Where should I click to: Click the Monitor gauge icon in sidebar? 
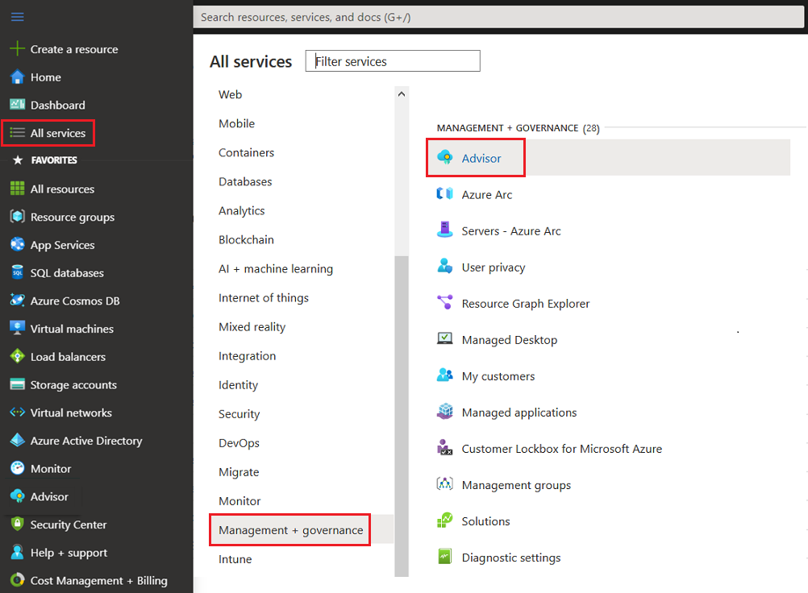pos(17,468)
